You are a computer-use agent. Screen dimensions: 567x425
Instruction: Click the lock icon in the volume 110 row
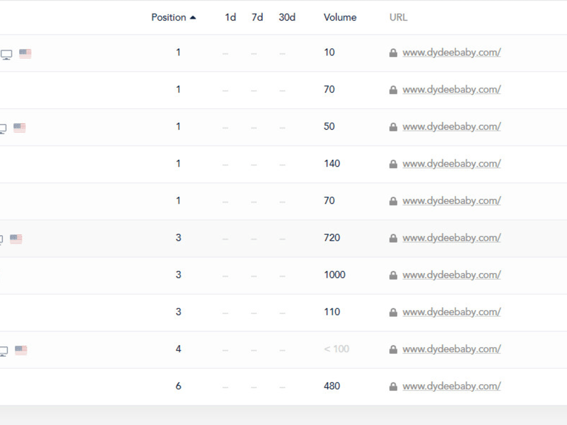pos(393,313)
